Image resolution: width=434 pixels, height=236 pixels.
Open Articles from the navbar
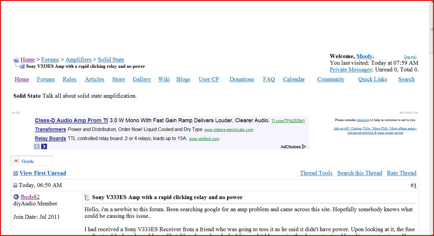click(95, 79)
